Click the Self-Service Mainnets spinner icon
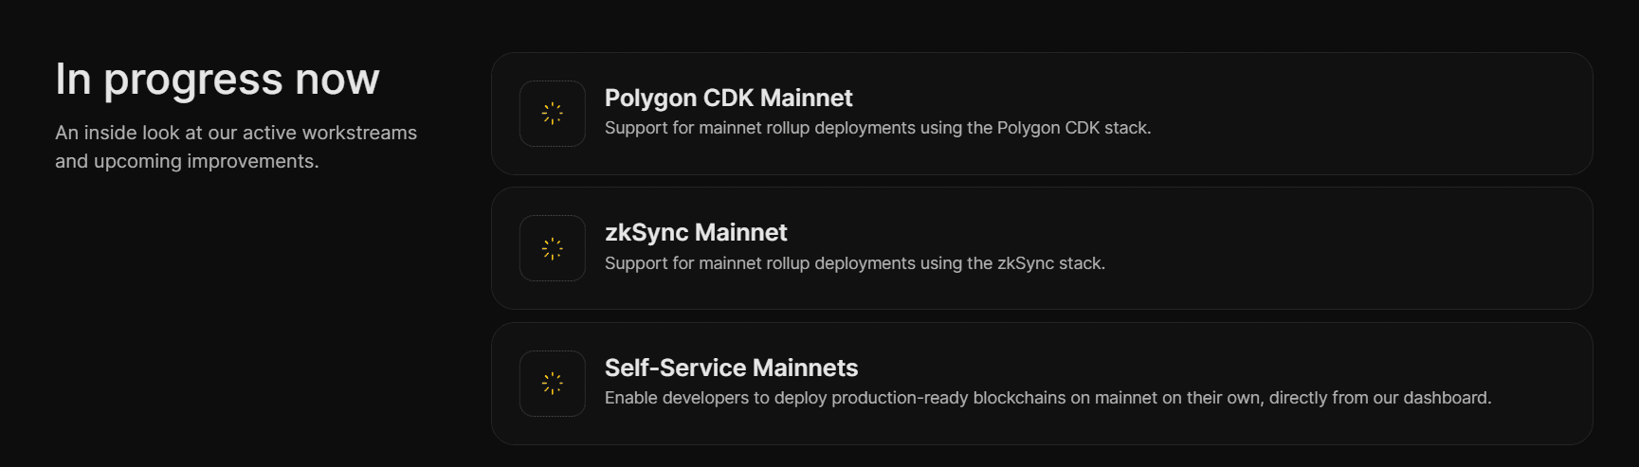Screen dimensions: 1639x467 pyautogui.click(x=553, y=384)
